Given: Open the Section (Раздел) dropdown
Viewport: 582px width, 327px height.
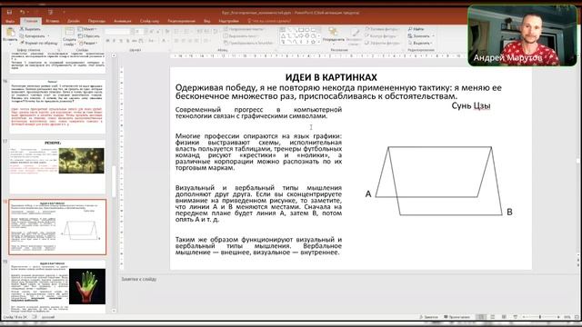Looking at the screenshot, I should tap(87, 43).
